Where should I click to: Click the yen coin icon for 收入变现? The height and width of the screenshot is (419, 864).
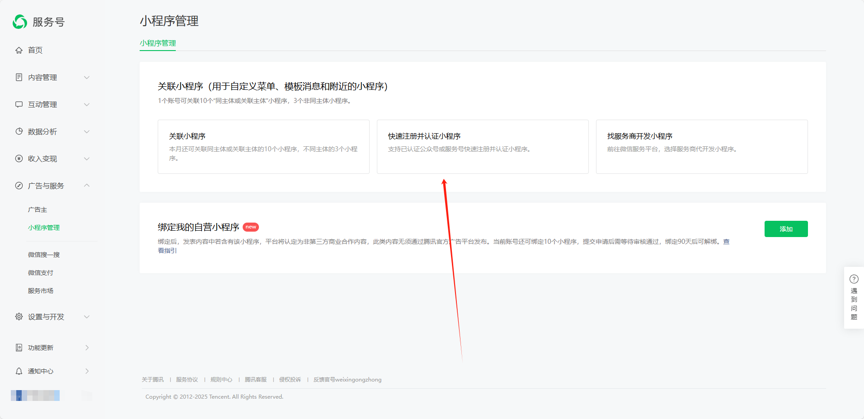tap(19, 158)
